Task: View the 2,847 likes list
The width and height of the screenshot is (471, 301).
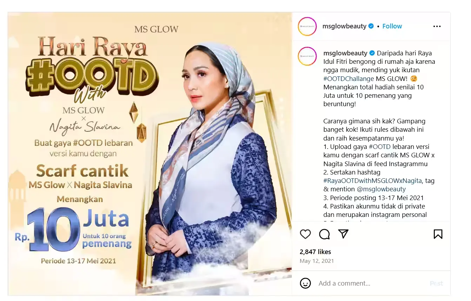Action: point(315,252)
